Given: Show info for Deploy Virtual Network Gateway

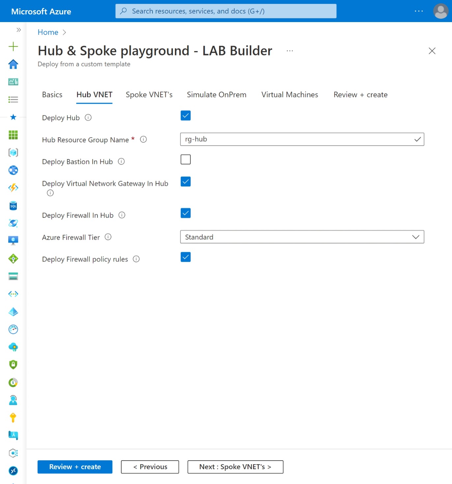Looking at the screenshot, I should coord(50,193).
